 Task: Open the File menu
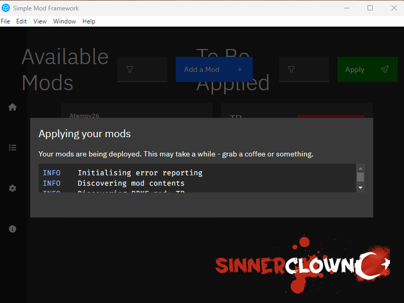(5, 21)
